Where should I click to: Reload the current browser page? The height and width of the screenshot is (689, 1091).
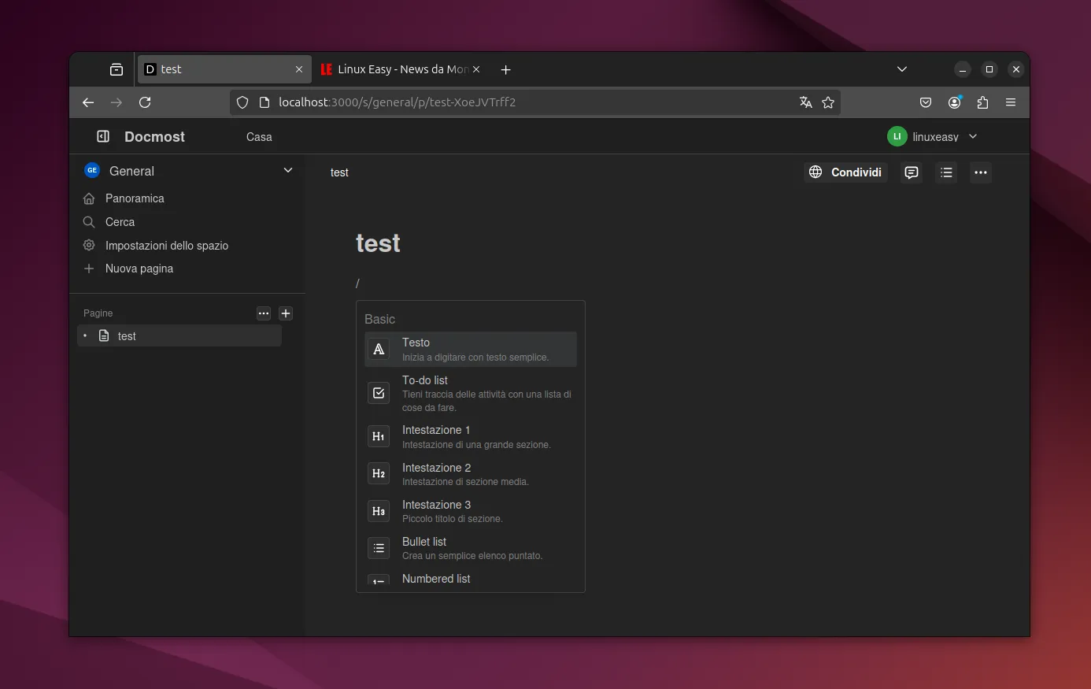(145, 102)
